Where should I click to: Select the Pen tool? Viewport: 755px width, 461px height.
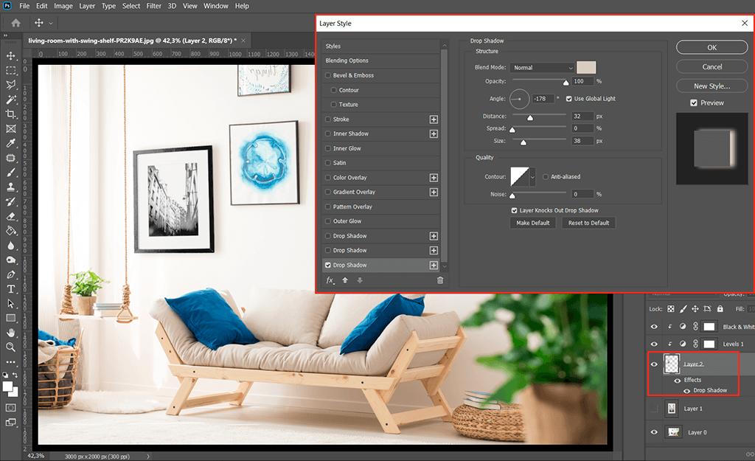coord(10,274)
